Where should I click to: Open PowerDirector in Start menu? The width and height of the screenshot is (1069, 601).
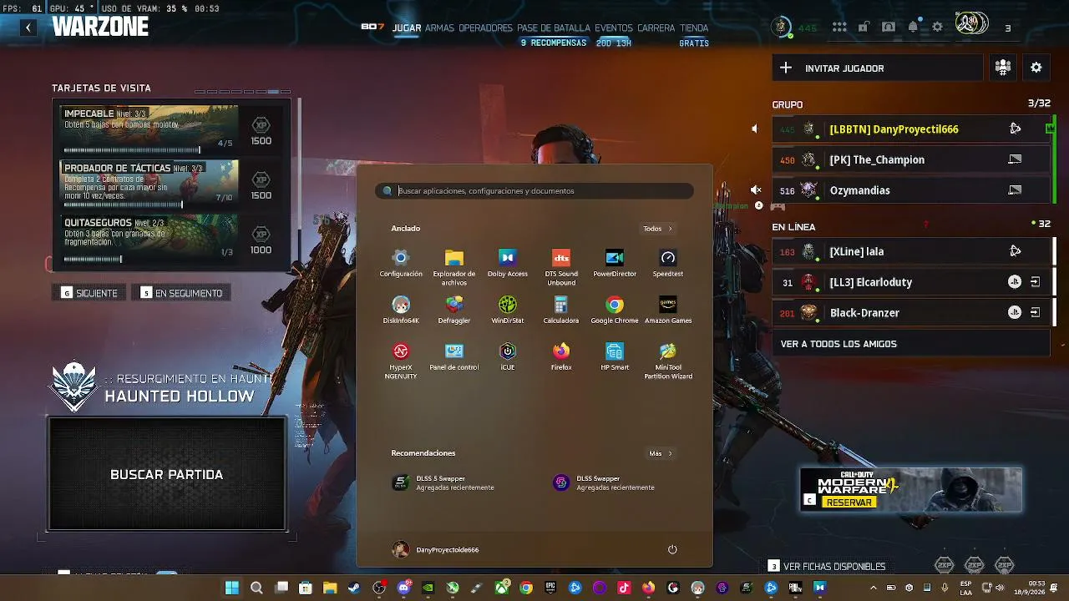coord(615,263)
